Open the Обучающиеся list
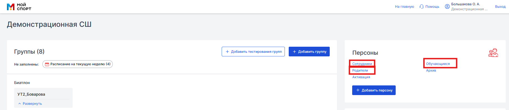This screenshot has width=509, height=110. 438,64
